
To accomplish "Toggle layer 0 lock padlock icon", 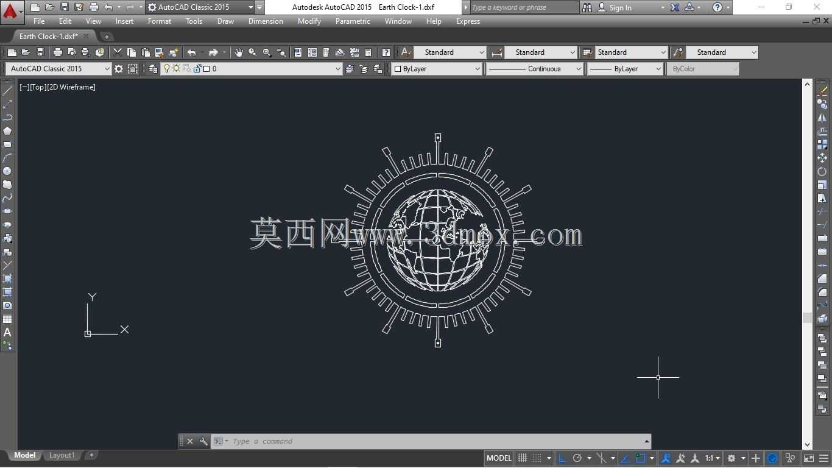I will pos(197,69).
